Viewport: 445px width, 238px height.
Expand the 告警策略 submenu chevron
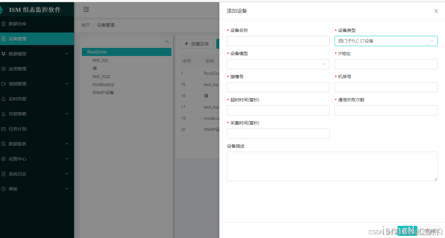pos(67,114)
